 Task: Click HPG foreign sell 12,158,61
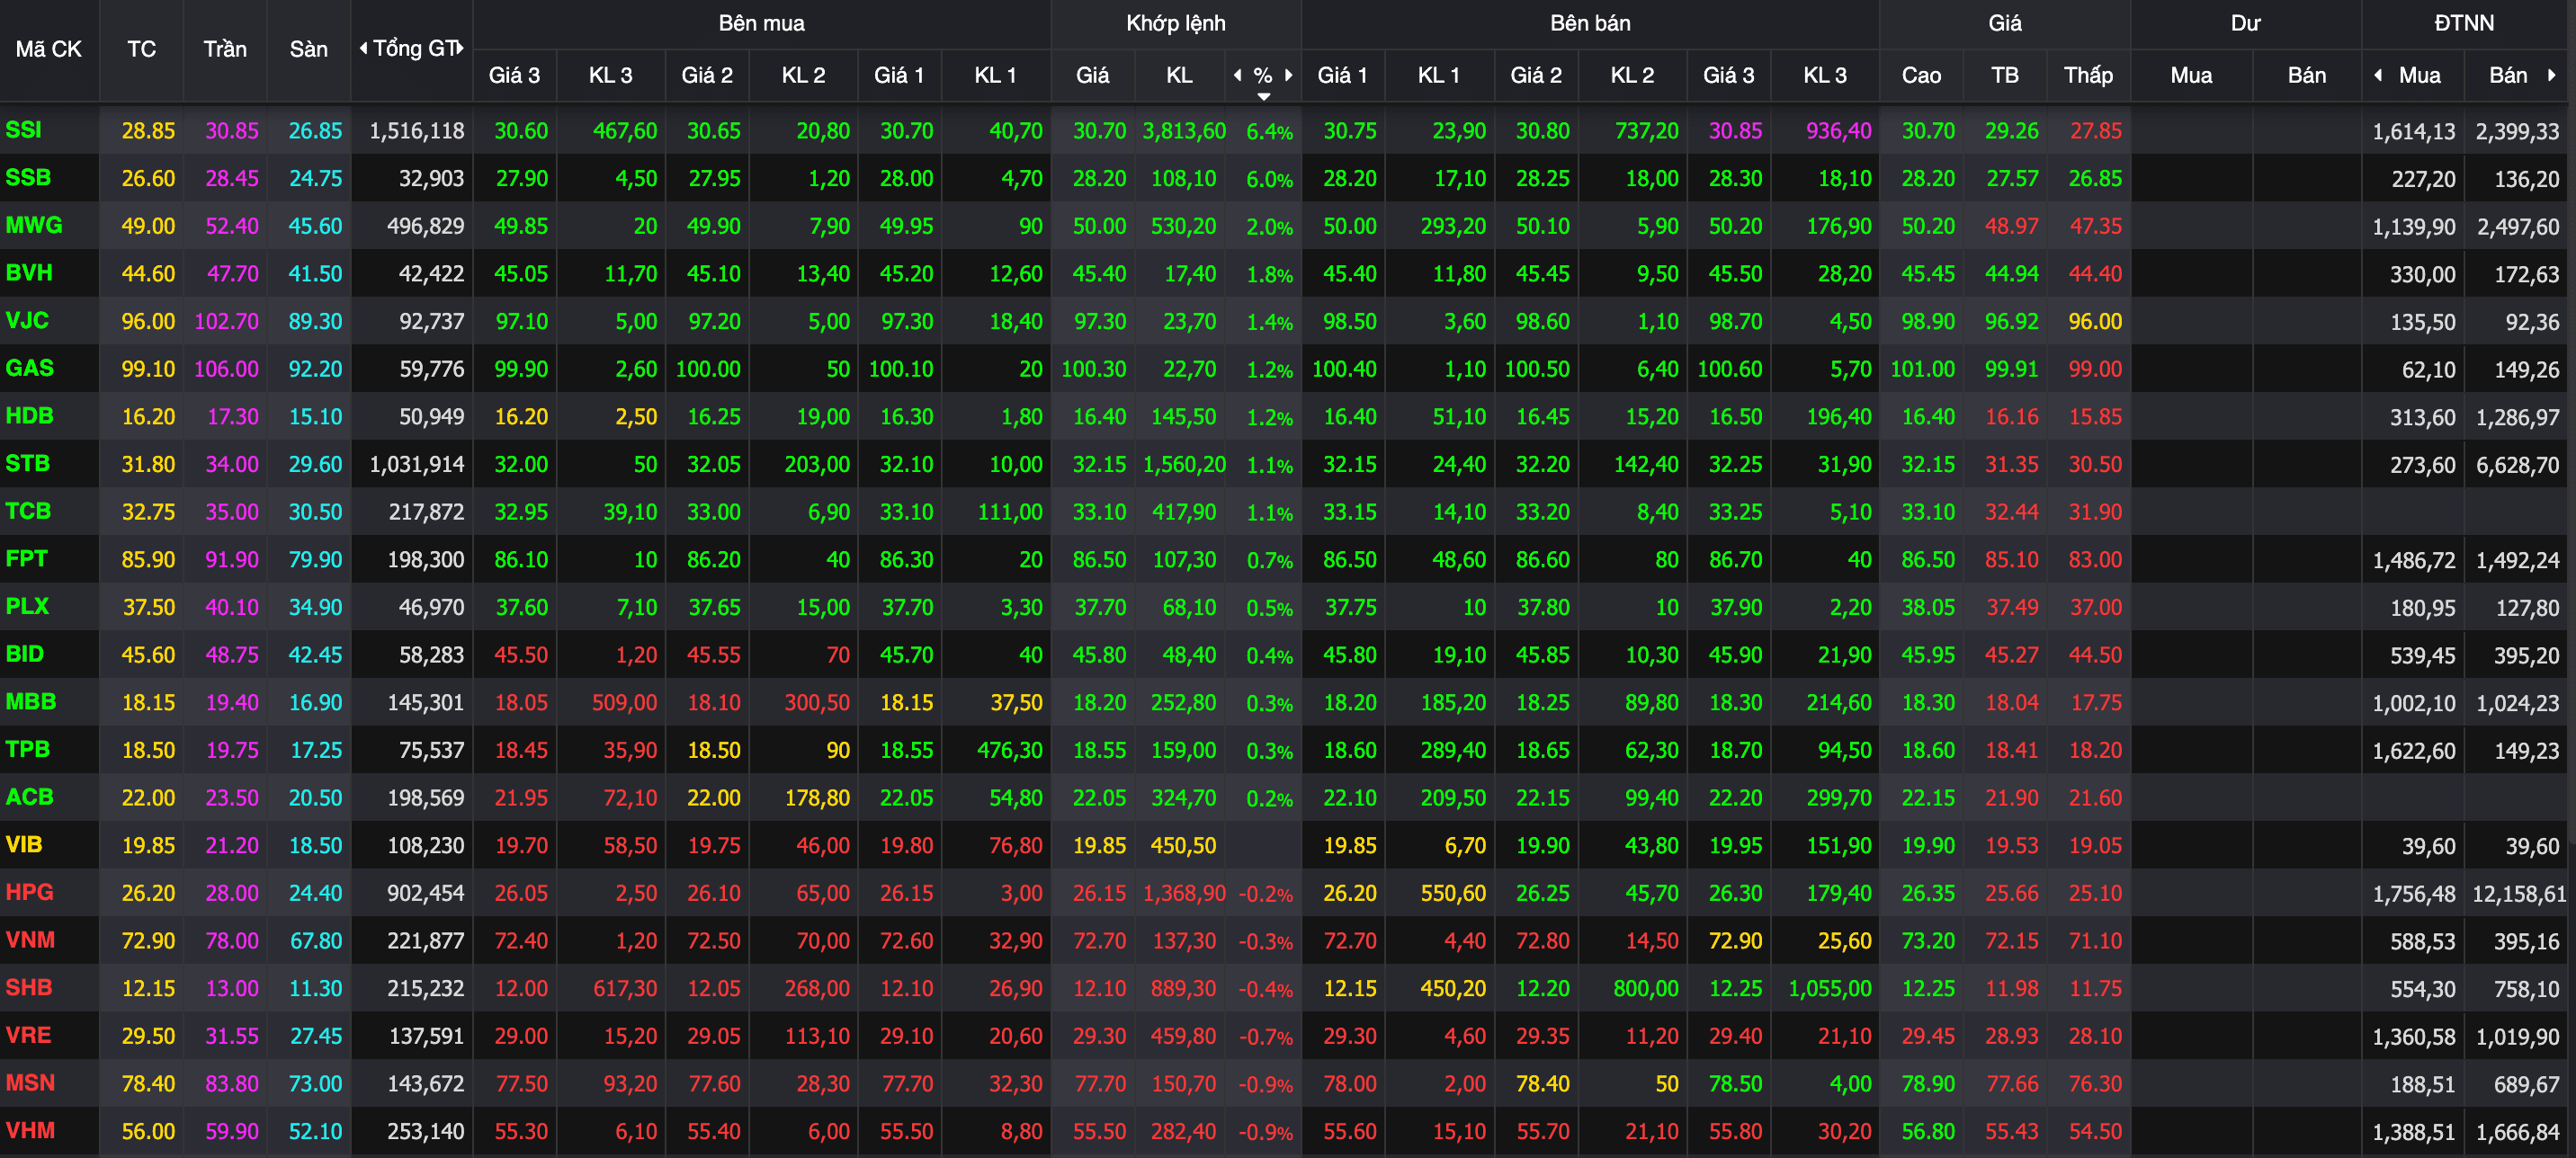tap(2519, 894)
